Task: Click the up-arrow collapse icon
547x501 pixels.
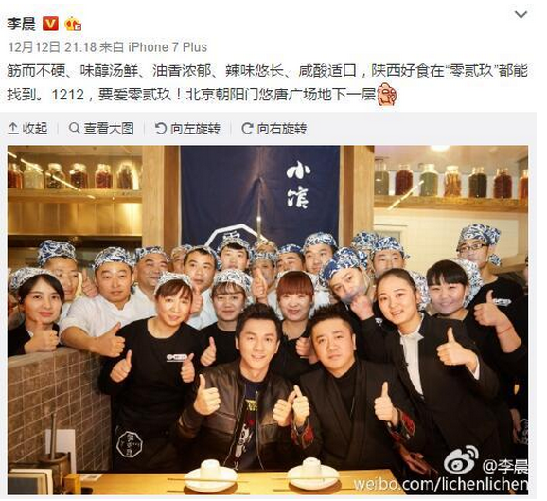Action: pyautogui.click(x=13, y=129)
